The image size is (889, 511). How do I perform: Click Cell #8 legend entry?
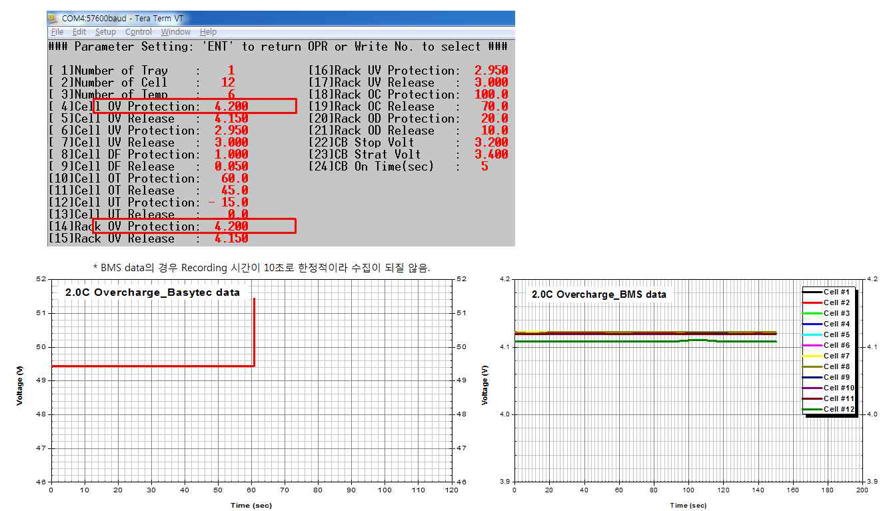pyautogui.click(x=826, y=366)
